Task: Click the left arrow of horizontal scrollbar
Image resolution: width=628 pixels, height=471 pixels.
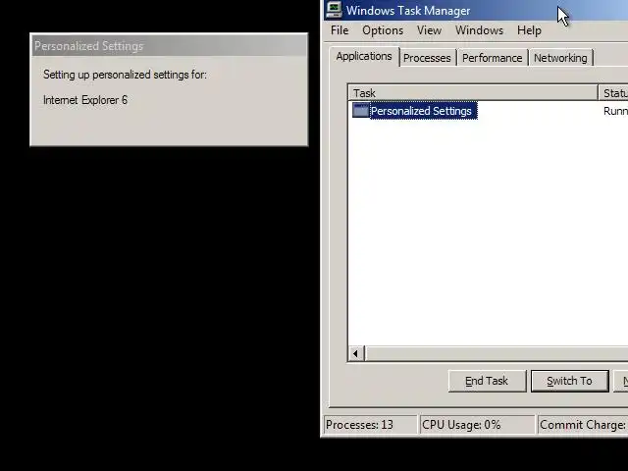Action: click(356, 353)
